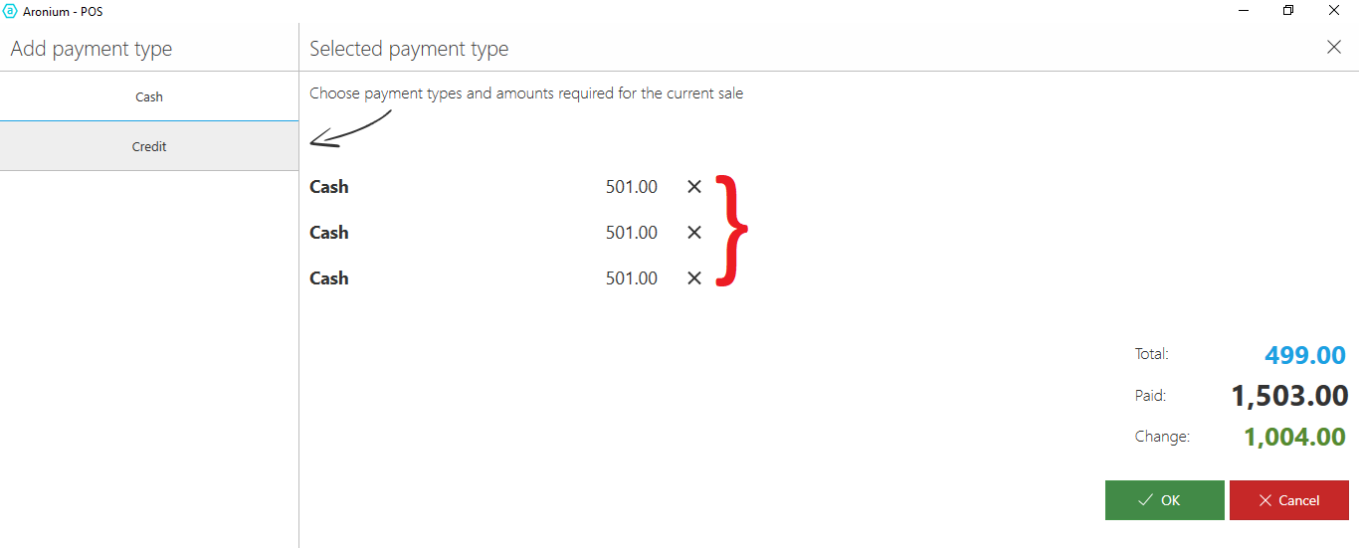Close the Aronium POS window
Screen dimensions: 1359x548
click(1334, 11)
